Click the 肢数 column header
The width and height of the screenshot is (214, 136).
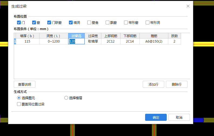click(175, 36)
